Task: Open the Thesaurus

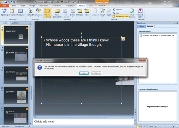Action: pos(20,12)
